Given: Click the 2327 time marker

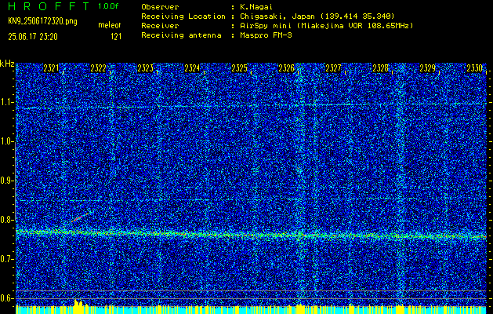Looking at the screenshot, I should [333, 68].
